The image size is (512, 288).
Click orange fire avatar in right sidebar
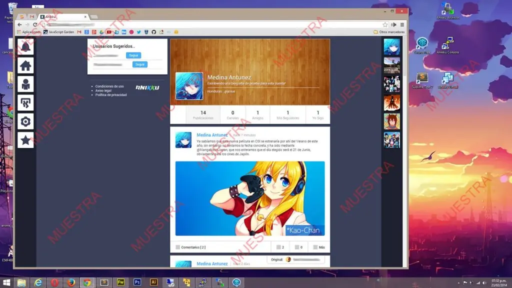coord(392,103)
